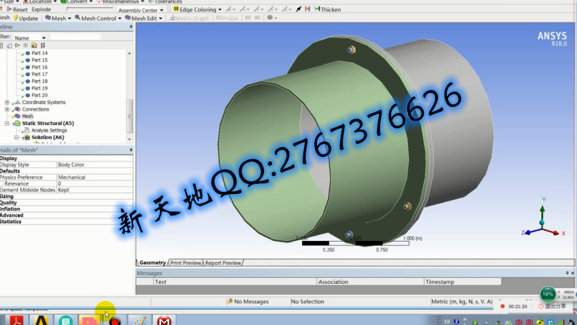577x325 pixels.
Task: Click the Update mesh lightning icon
Action: click(15, 18)
